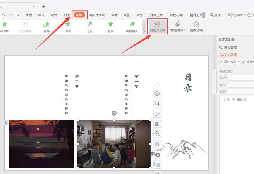Click the share icon beside 已同步

250,15
